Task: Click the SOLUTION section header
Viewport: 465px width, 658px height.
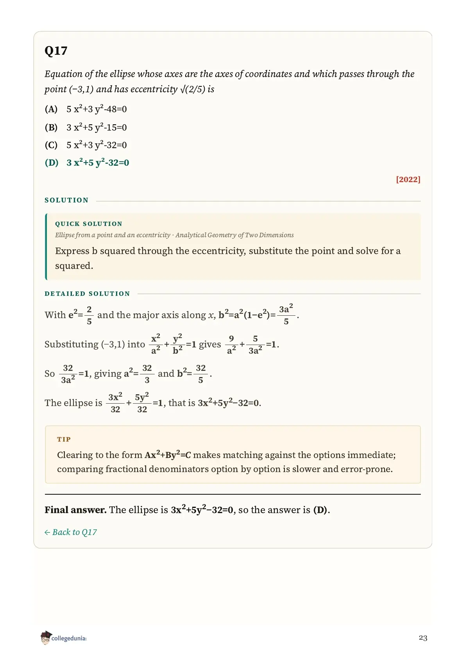Action: (67, 200)
